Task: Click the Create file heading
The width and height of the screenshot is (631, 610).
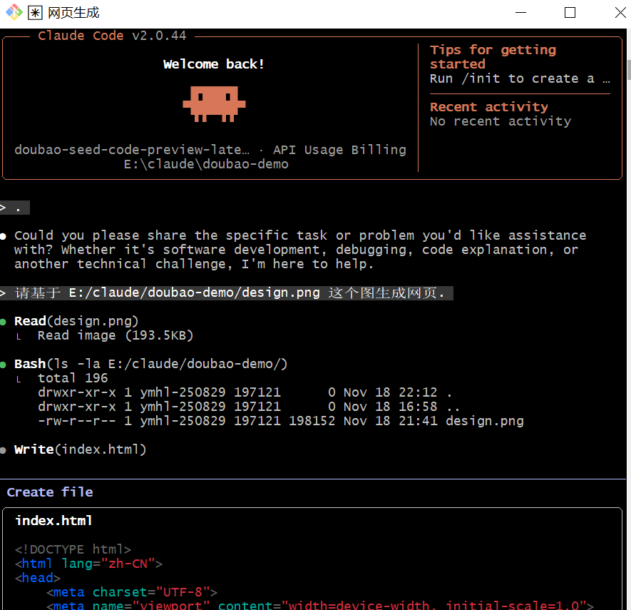Action: [50, 492]
